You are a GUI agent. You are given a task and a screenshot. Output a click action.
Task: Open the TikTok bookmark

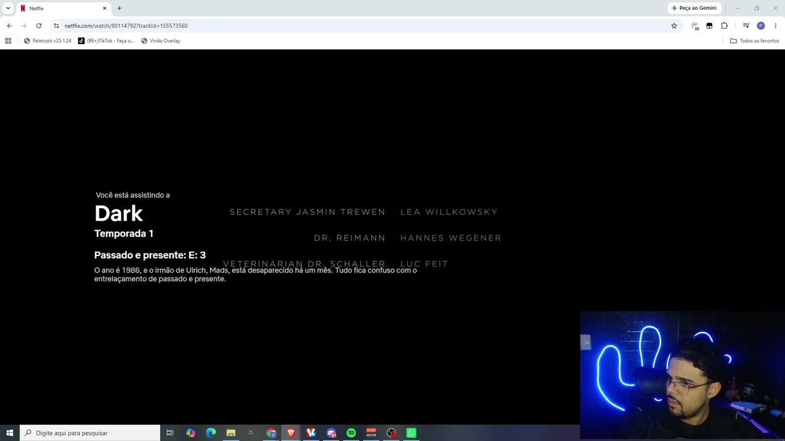pyautogui.click(x=106, y=41)
